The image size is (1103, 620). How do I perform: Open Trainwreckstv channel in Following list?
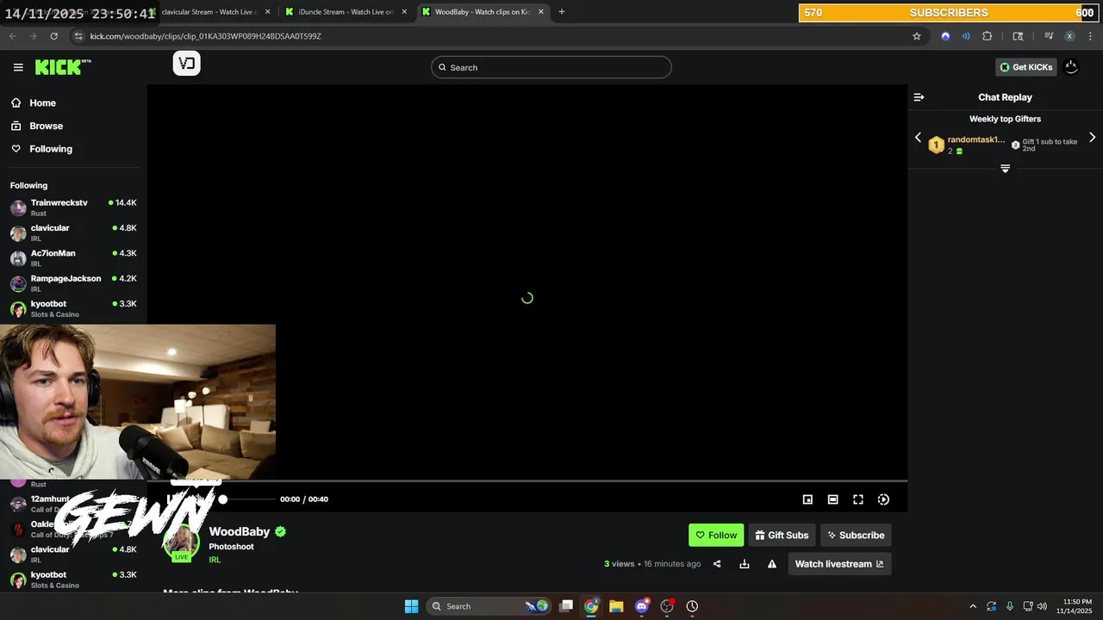click(73, 208)
